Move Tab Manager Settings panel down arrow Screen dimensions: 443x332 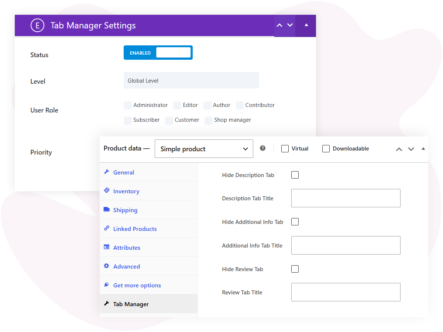coord(290,25)
